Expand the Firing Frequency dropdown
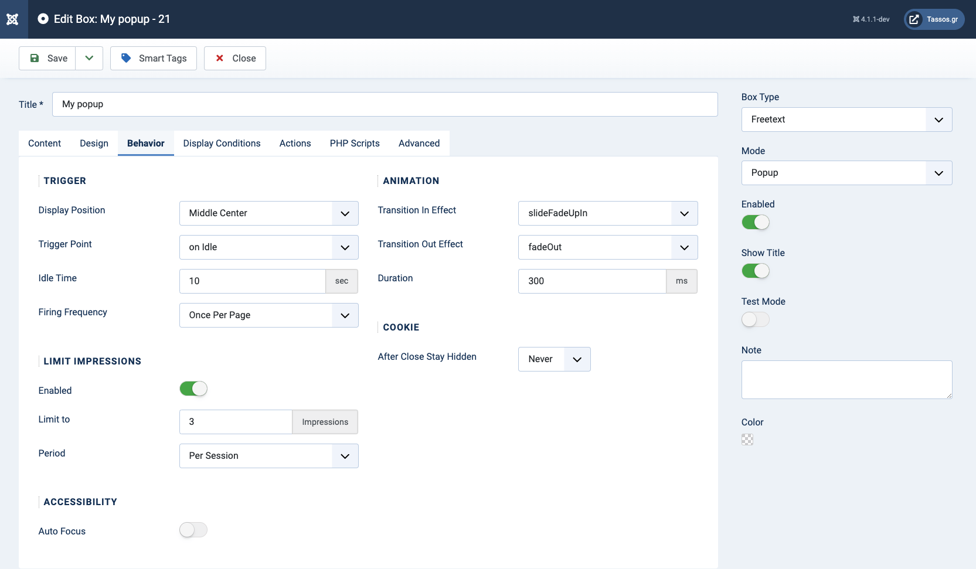Screen dimensions: 976x569 click(x=268, y=315)
